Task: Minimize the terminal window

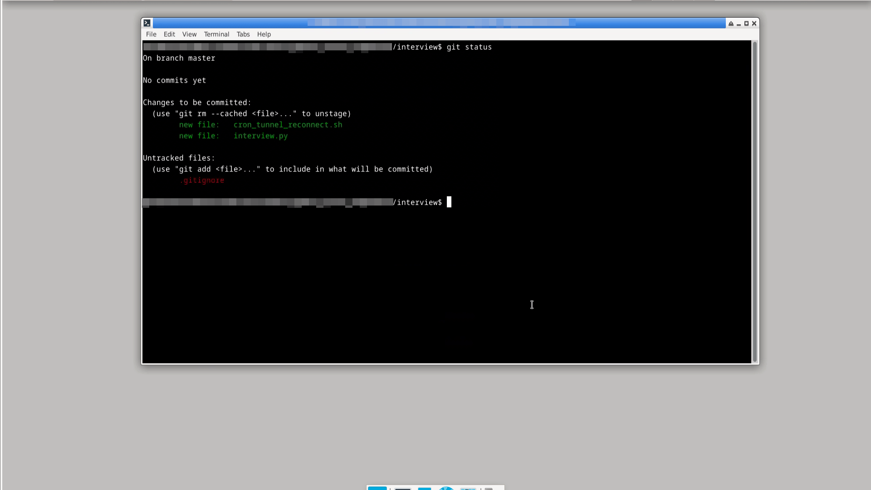Action: click(739, 24)
